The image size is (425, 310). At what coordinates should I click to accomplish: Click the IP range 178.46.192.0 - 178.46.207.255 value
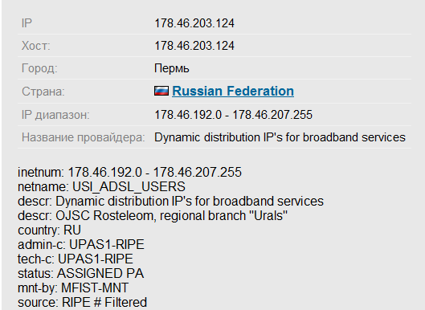[x=233, y=115]
